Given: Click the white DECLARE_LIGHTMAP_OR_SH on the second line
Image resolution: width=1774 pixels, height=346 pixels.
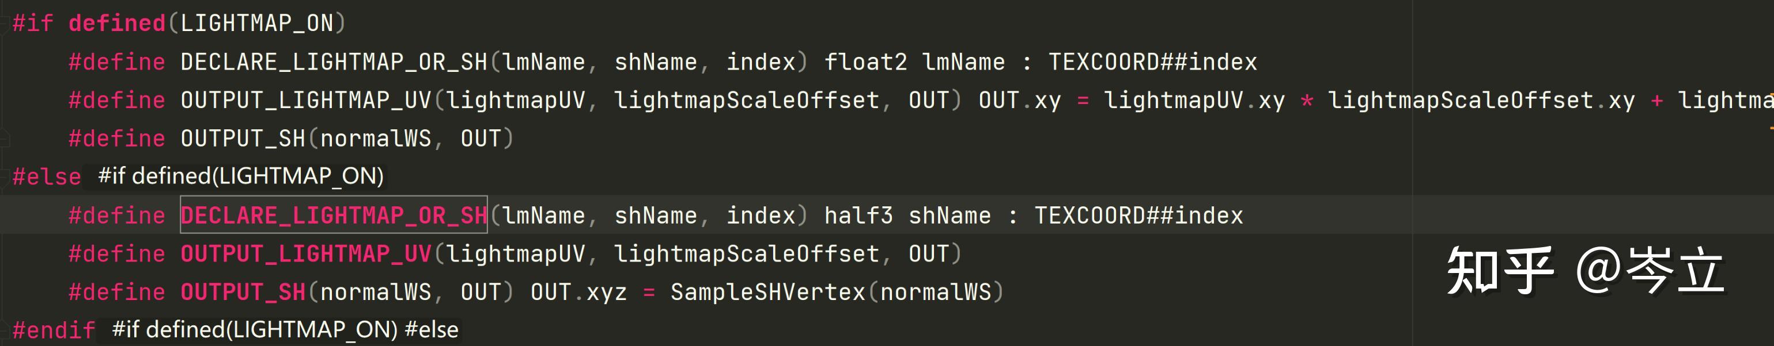Looking at the screenshot, I should tap(334, 63).
